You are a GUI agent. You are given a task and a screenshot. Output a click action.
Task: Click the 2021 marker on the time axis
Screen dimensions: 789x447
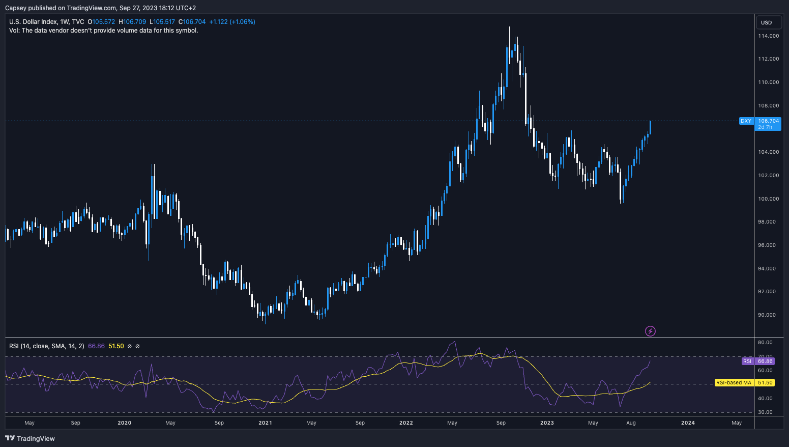point(265,423)
